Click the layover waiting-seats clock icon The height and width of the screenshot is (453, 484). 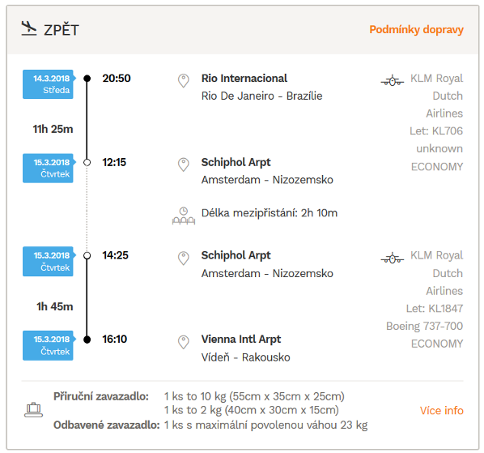(x=184, y=216)
